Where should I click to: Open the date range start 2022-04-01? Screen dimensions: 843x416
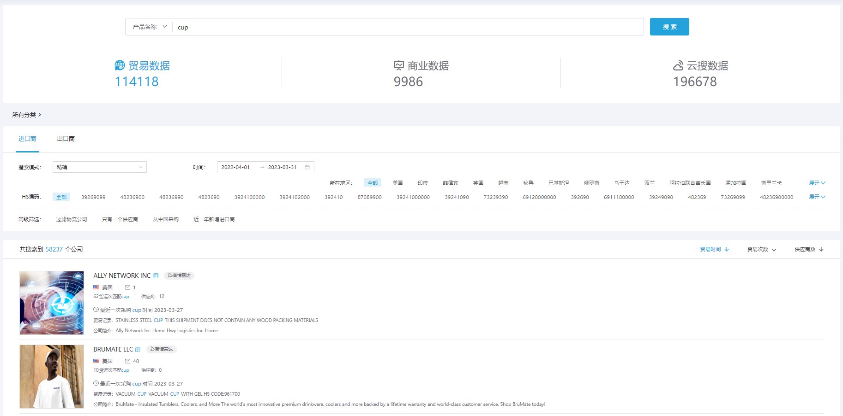click(235, 167)
